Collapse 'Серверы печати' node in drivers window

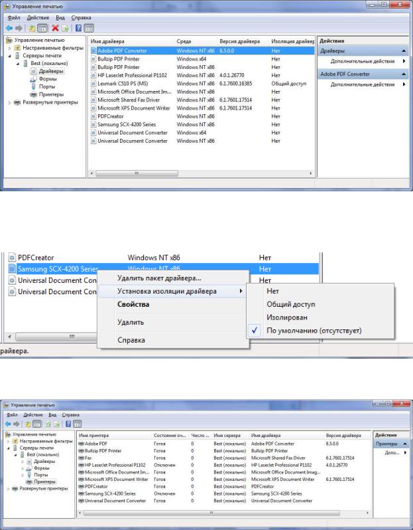10,56
